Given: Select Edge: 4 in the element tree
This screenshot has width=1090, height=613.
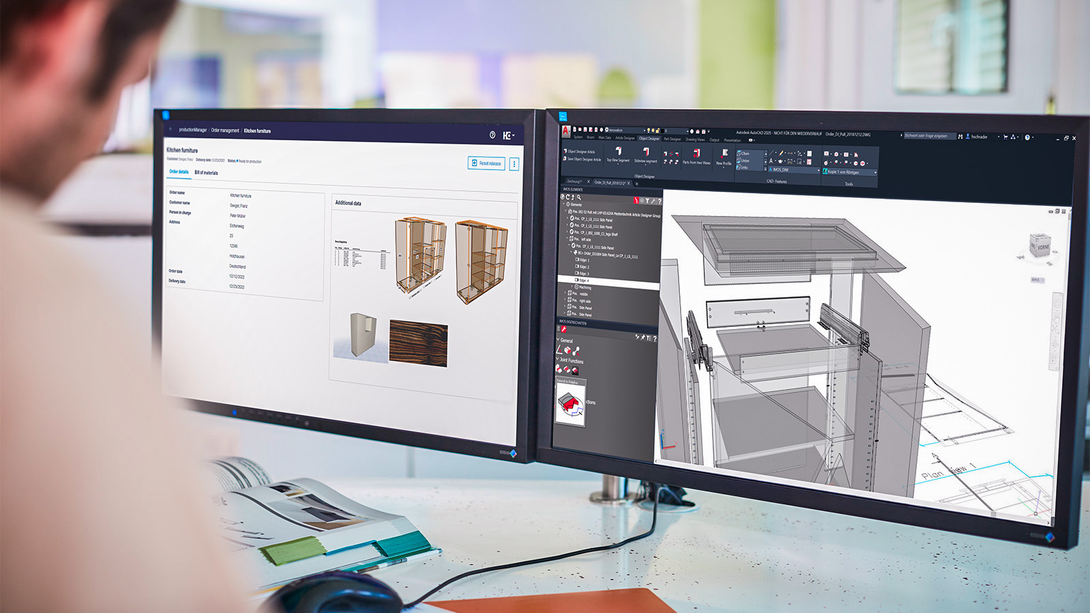Looking at the screenshot, I should [x=584, y=281].
